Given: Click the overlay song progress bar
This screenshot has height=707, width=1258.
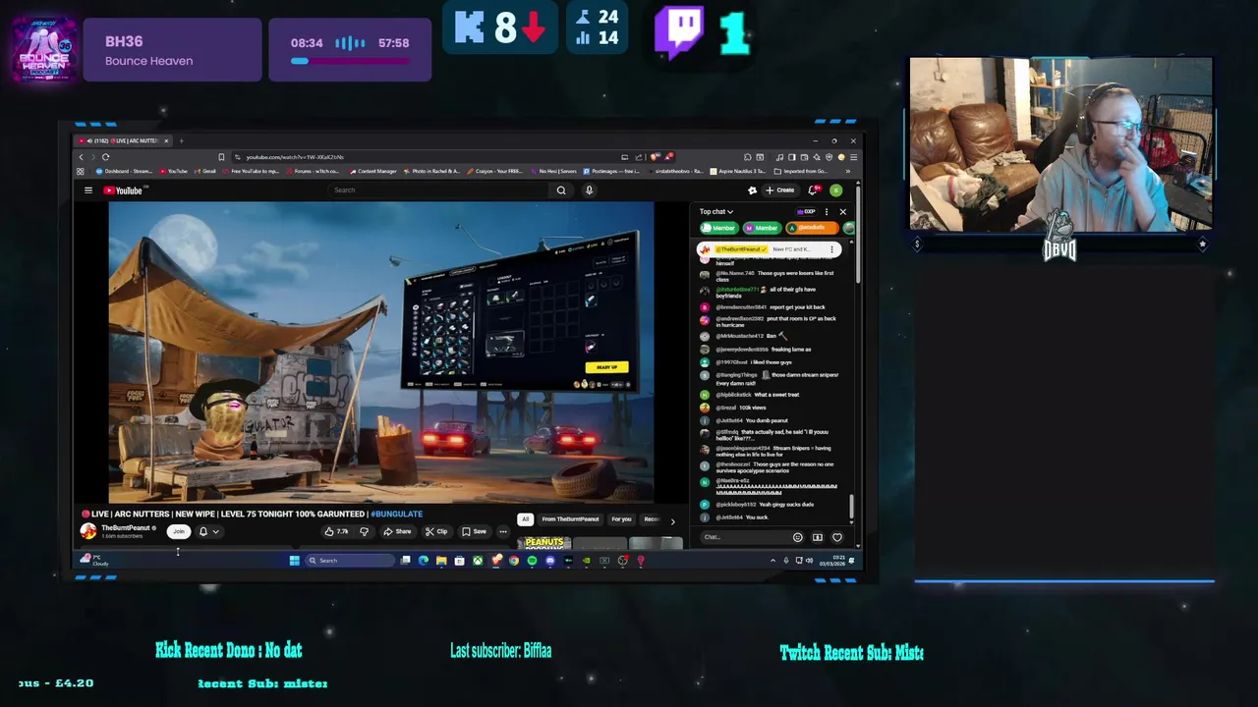Looking at the screenshot, I should tap(350, 61).
